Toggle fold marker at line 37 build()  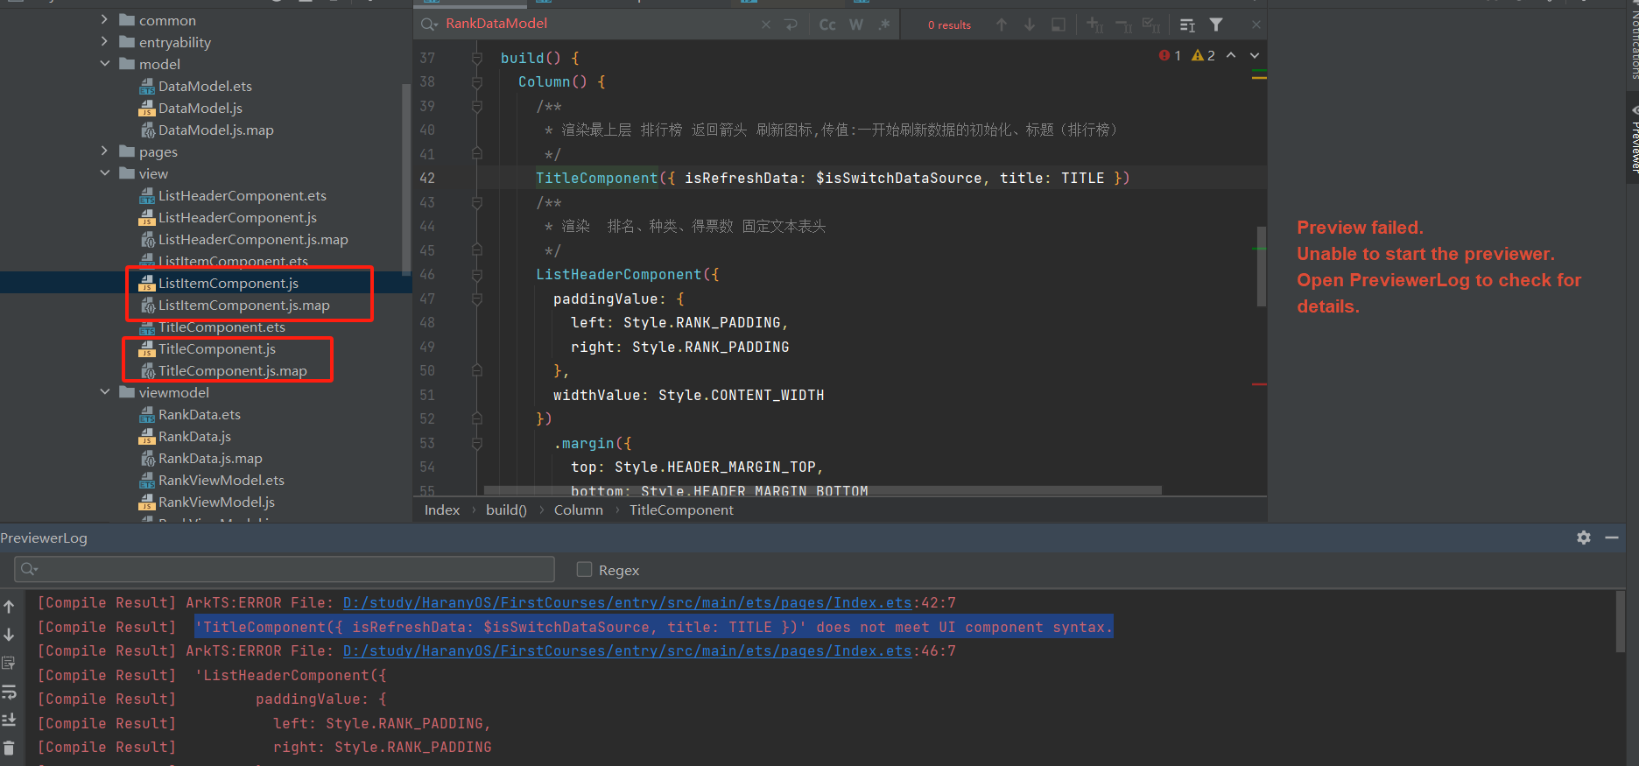(477, 58)
